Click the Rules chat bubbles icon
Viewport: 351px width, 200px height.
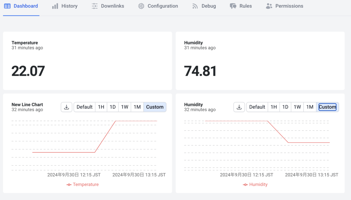(x=233, y=6)
